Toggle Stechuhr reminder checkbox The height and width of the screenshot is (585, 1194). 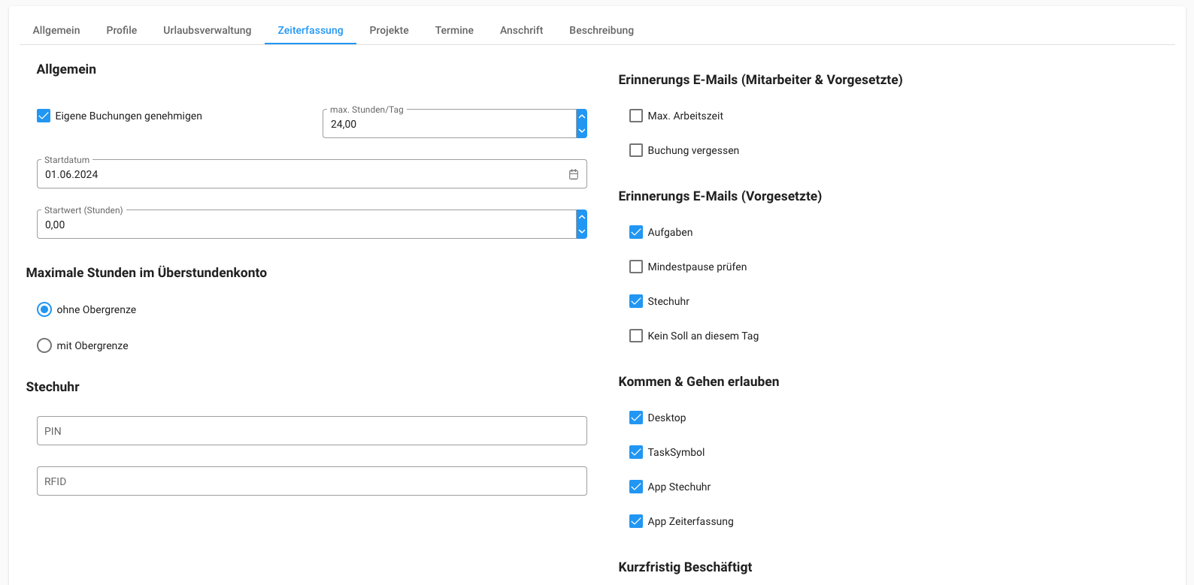point(636,301)
